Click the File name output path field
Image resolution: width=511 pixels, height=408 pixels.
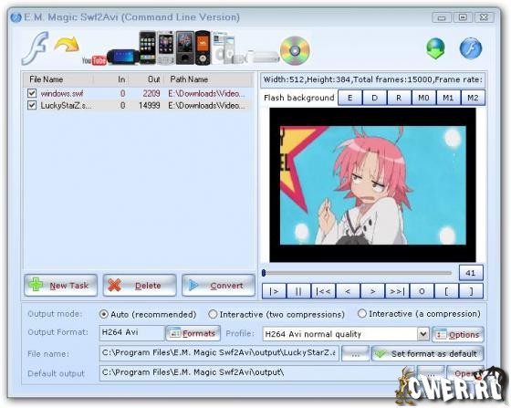[x=219, y=353]
